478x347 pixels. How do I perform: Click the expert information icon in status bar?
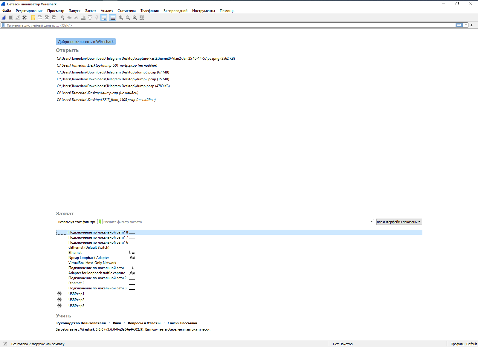coord(5,344)
